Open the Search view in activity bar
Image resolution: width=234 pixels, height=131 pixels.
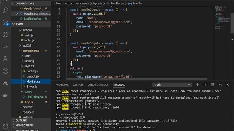coord(5,10)
